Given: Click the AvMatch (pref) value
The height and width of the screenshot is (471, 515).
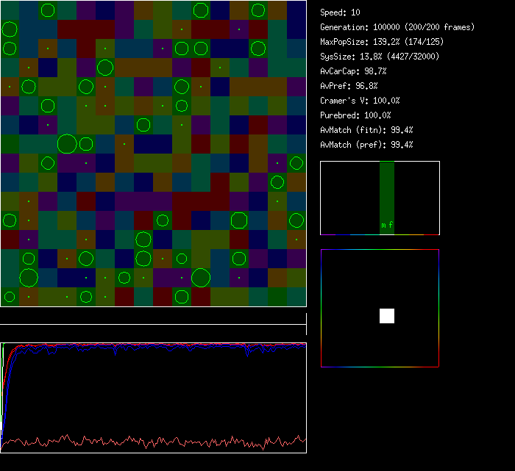Looking at the screenshot, I should tap(367, 145).
